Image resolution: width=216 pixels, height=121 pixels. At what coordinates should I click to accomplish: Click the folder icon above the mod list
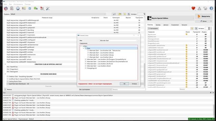(120, 14)
